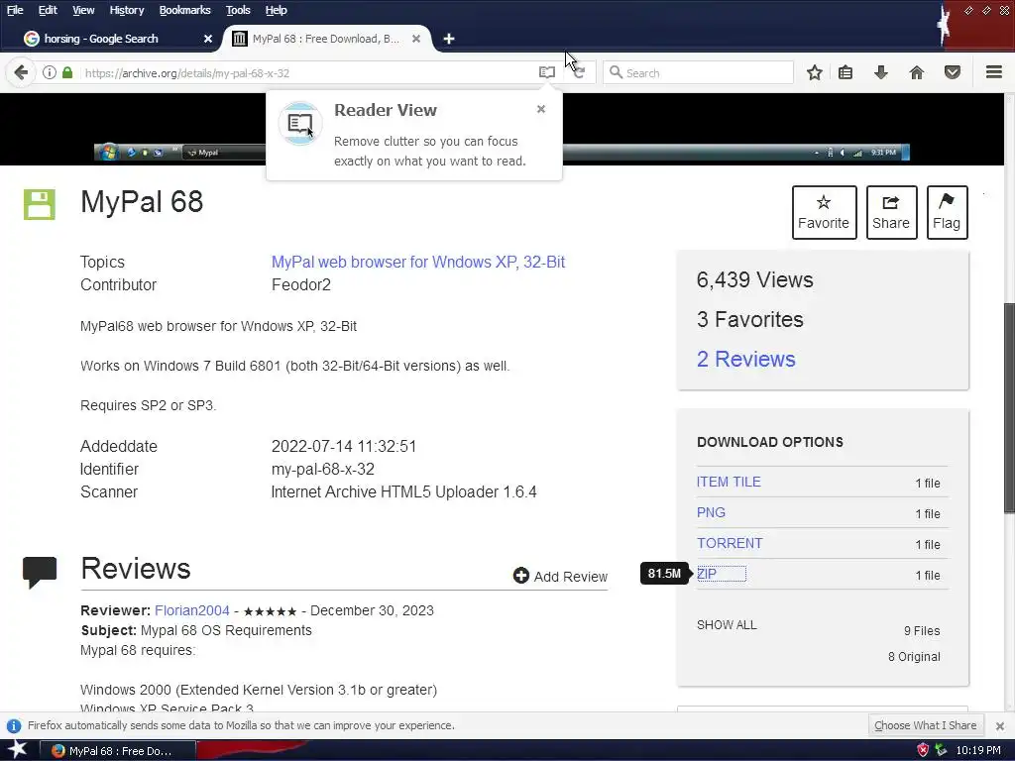Viewport: 1015px width, 761px height.
Task: Click the taskbar start star icon
Action: 17,749
